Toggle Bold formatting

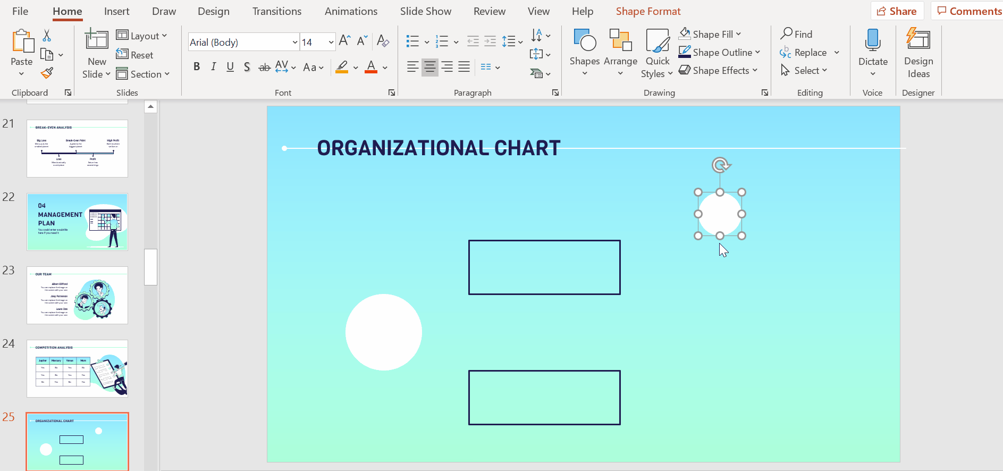point(197,67)
